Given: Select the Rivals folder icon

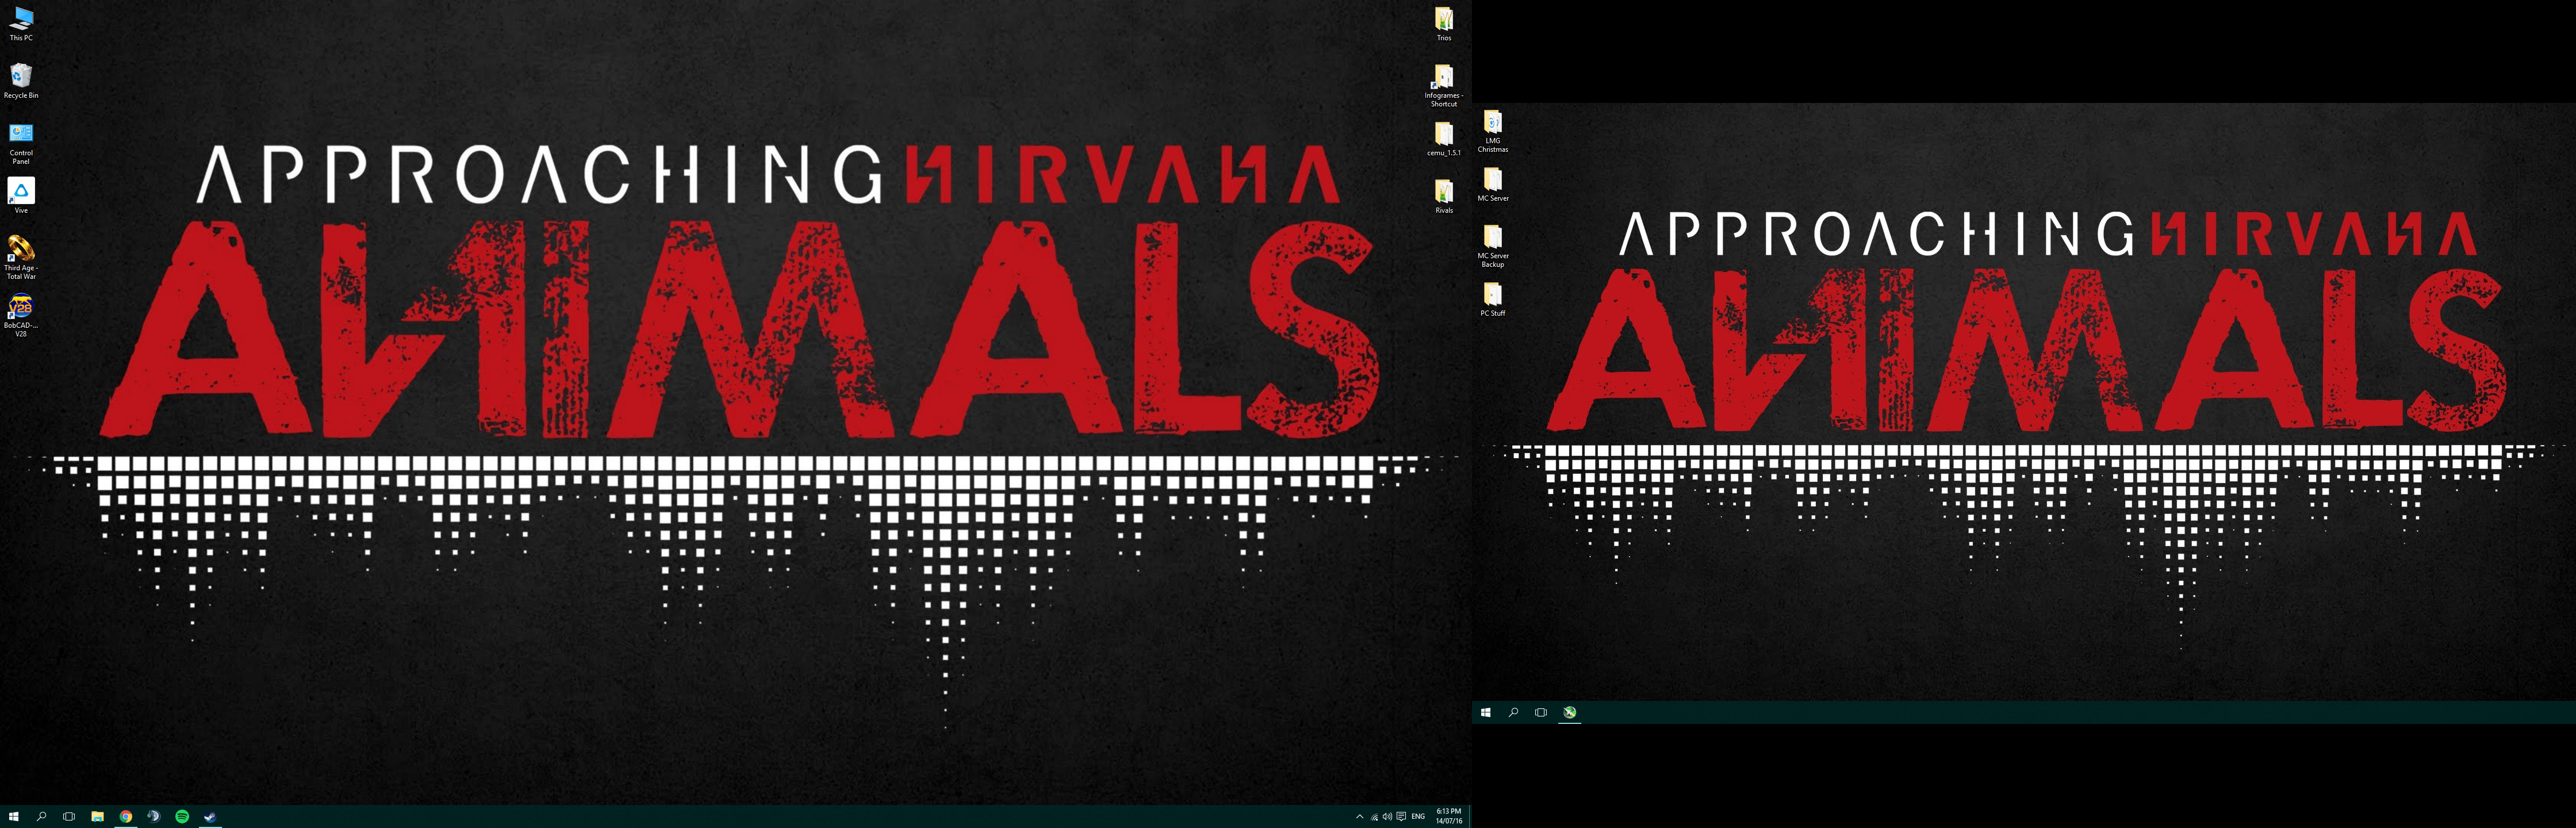Looking at the screenshot, I should 1444,196.
